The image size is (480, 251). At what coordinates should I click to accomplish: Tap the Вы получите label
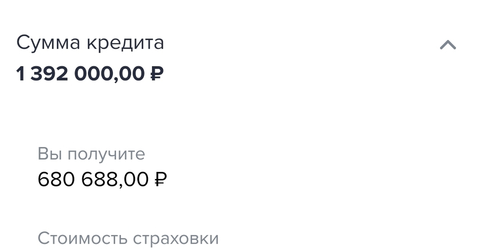tap(91, 154)
